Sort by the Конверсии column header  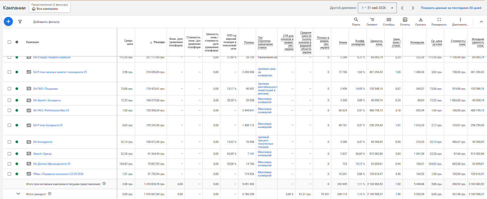tap(417, 42)
